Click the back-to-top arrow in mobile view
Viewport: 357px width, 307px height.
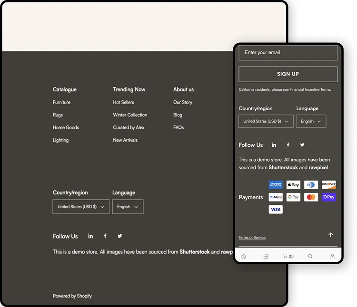[x=331, y=235]
